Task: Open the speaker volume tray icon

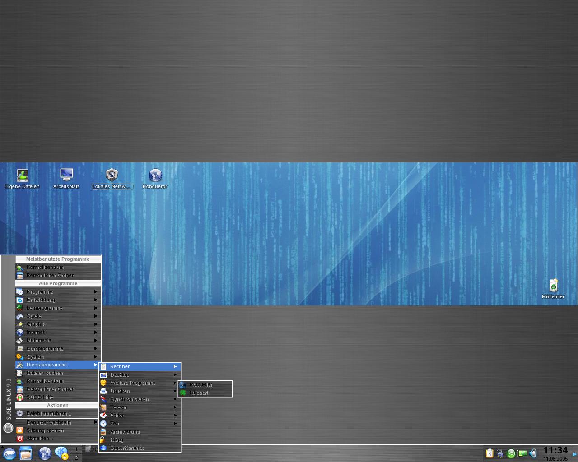Action: (533, 453)
